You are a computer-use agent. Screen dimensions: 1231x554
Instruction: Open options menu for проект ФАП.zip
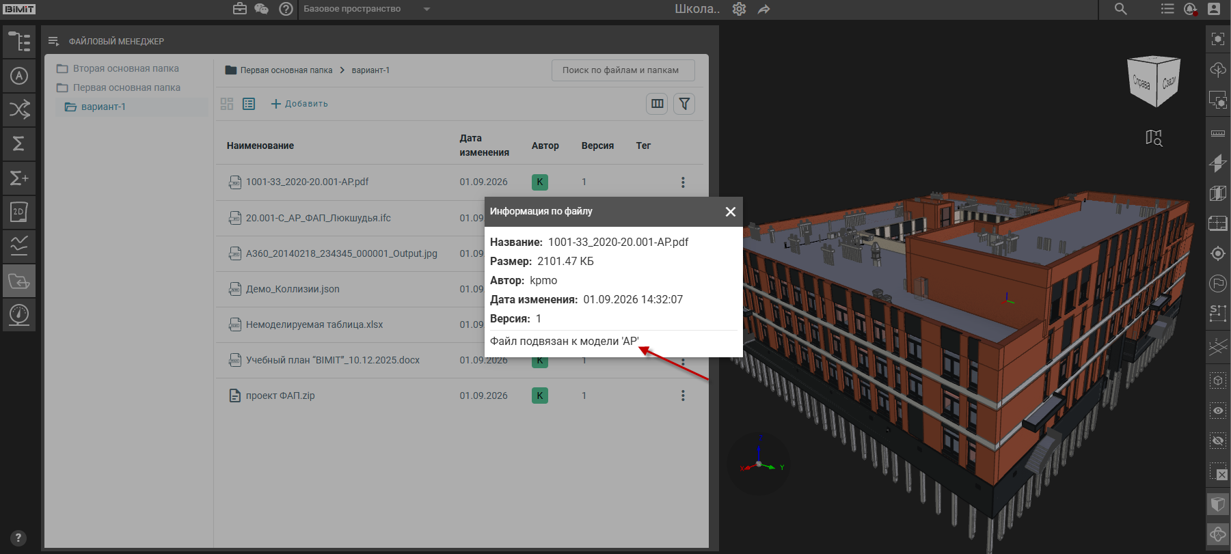pyautogui.click(x=683, y=396)
